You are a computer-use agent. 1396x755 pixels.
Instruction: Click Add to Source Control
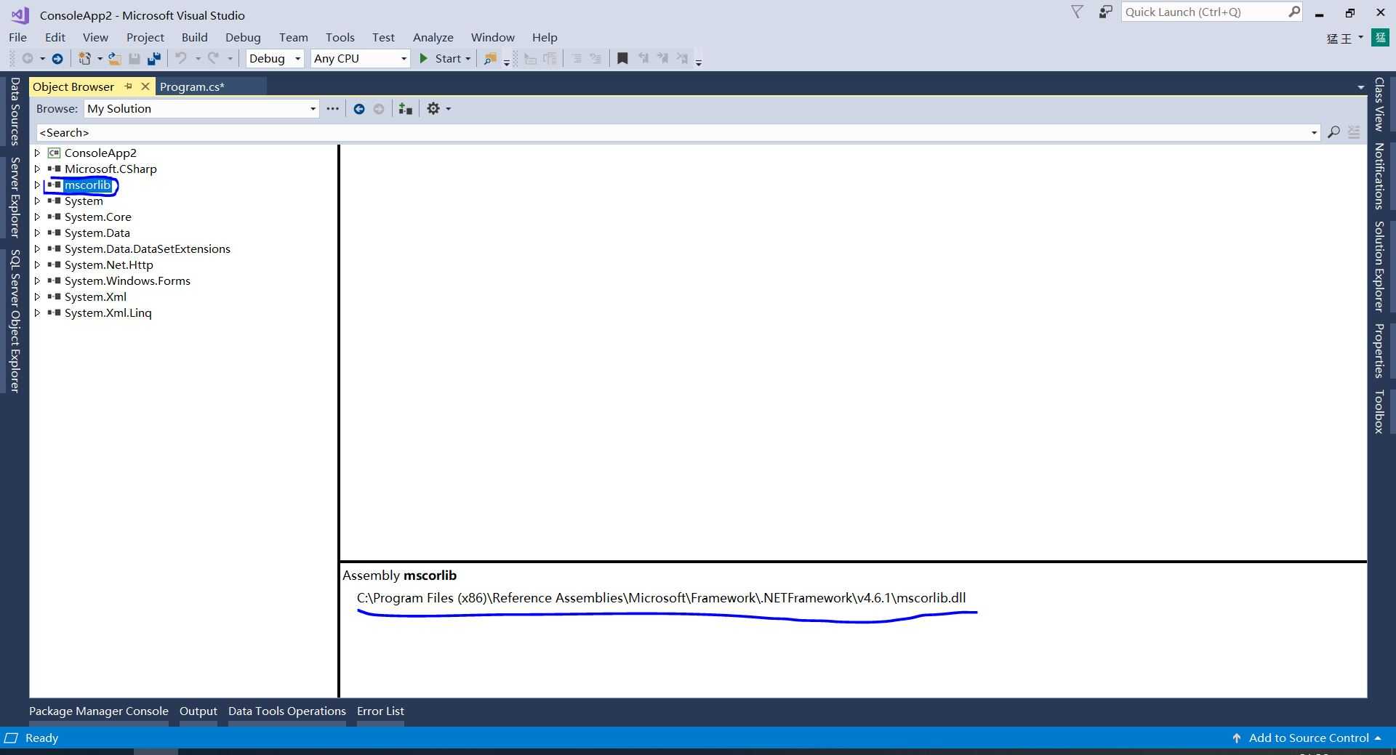coord(1309,738)
